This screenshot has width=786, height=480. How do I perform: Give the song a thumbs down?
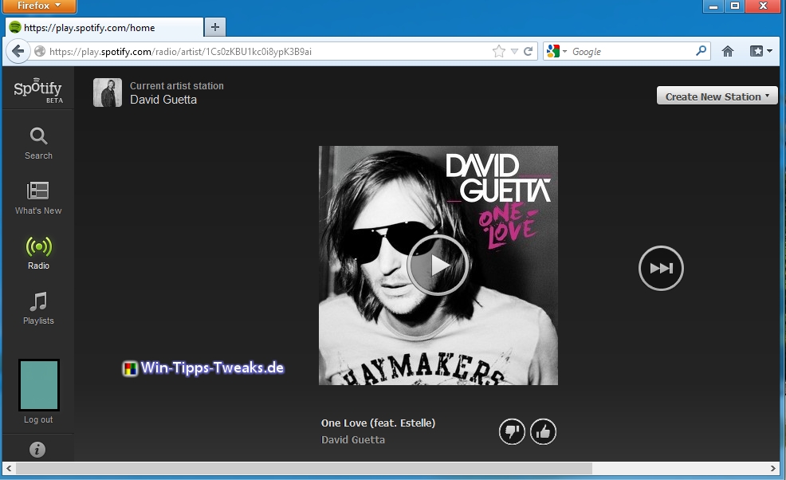512,431
